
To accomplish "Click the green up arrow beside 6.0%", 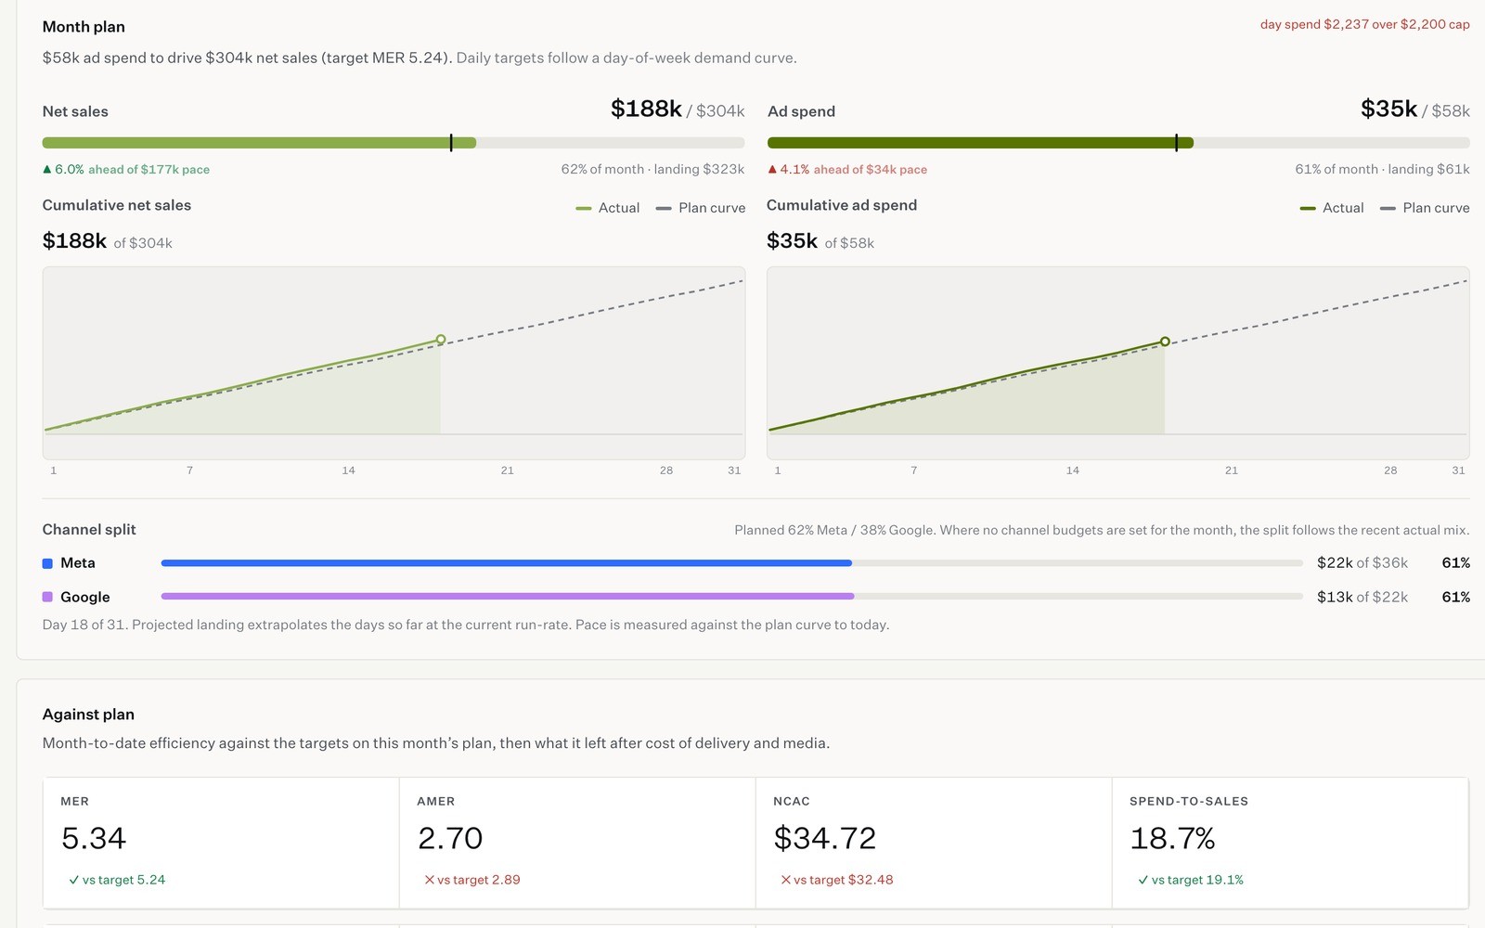I will click(x=47, y=169).
